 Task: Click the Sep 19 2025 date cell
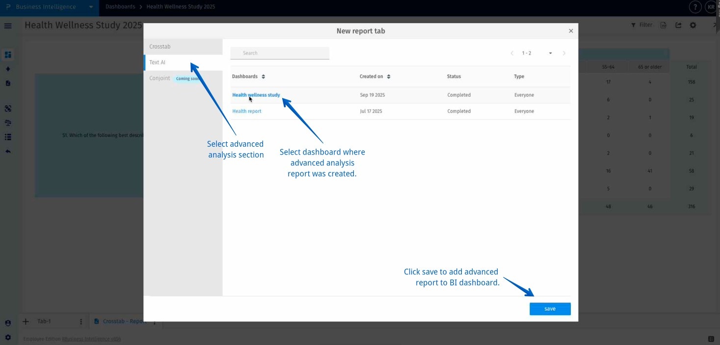[x=373, y=95]
